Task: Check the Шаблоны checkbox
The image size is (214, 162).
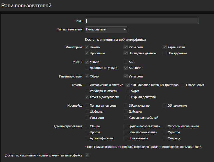Action: tap(87, 112)
